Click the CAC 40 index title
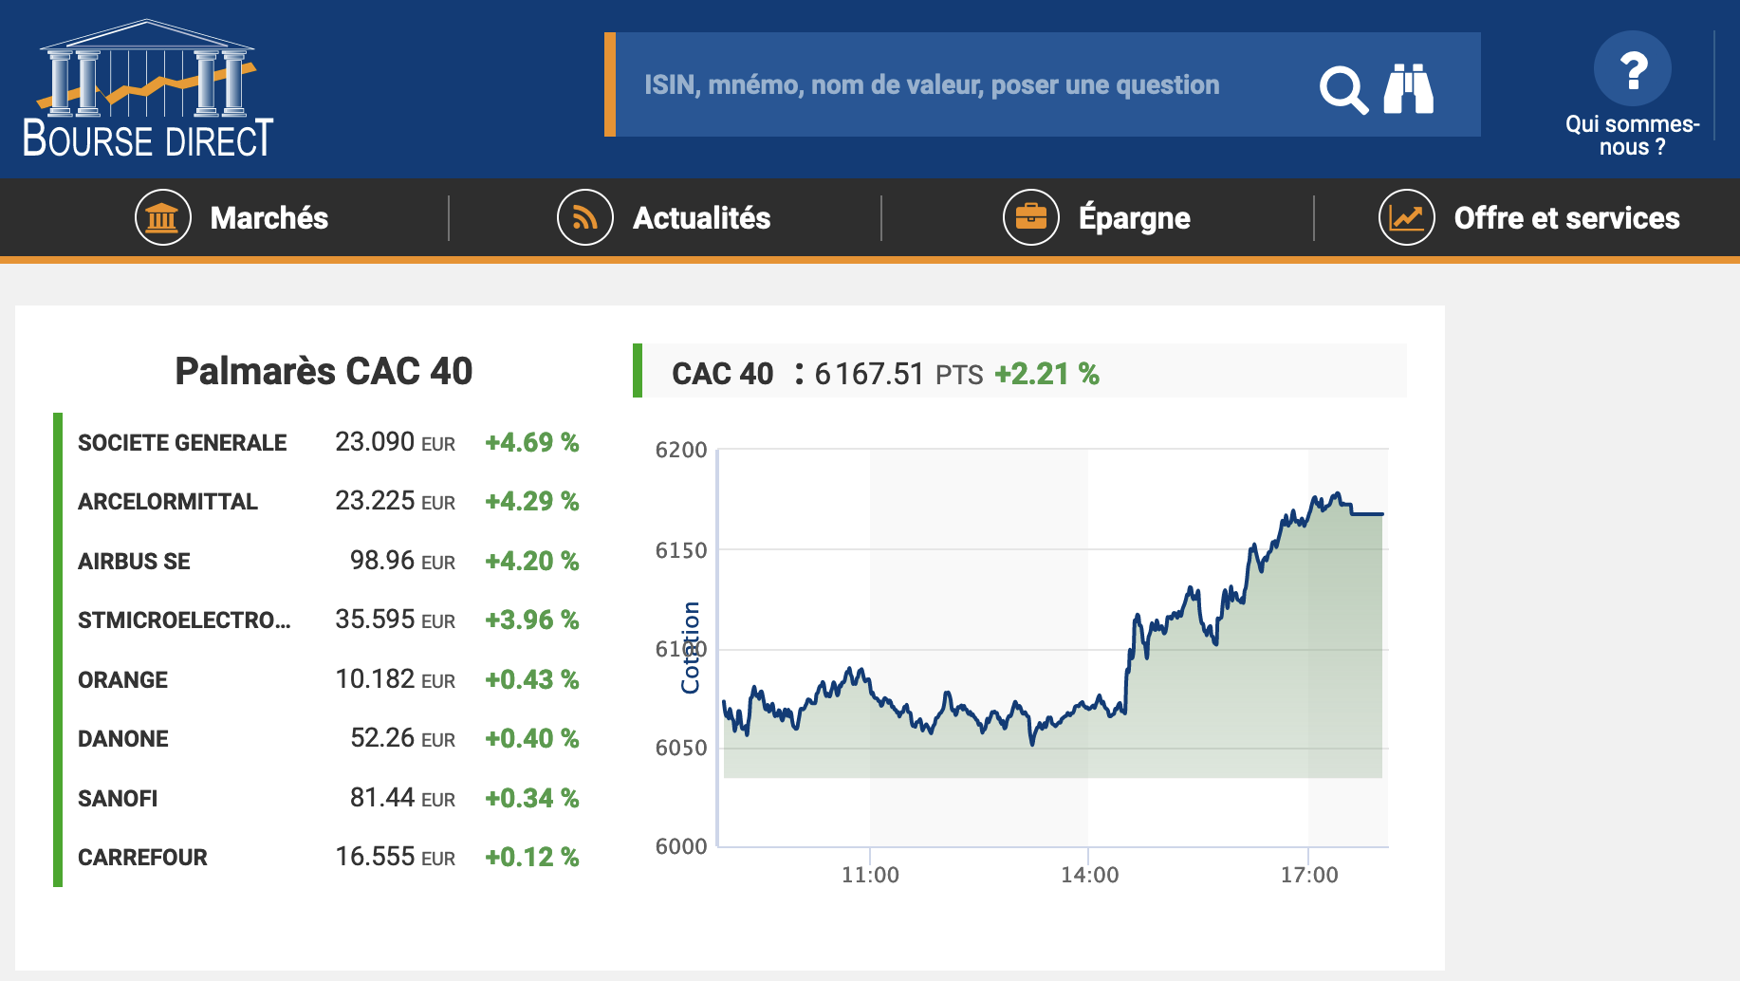Image resolution: width=1740 pixels, height=981 pixels. (x=722, y=374)
